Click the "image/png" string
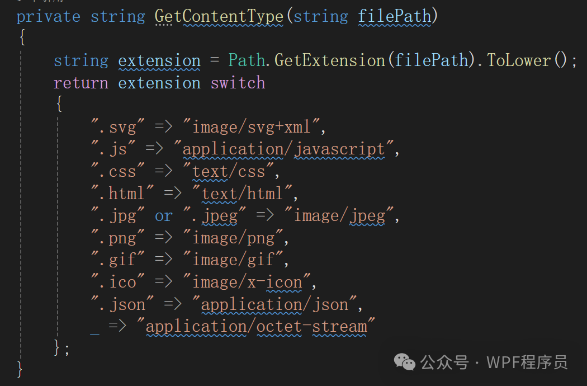Viewport: 587px width, 386px height. click(x=233, y=238)
